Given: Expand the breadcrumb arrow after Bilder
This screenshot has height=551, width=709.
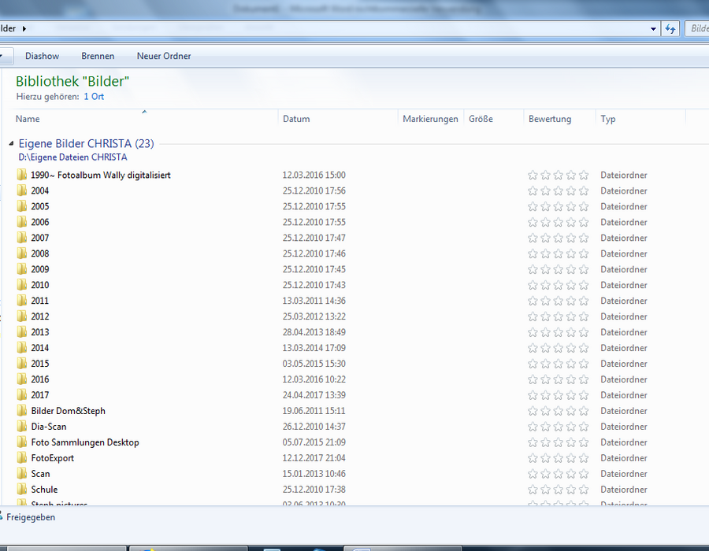Looking at the screenshot, I should click(x=24, y=28).
